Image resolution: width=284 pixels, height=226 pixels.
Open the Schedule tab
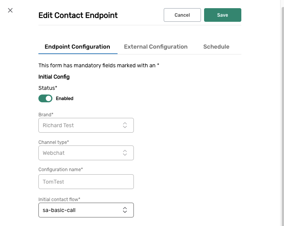pos(216,47)
